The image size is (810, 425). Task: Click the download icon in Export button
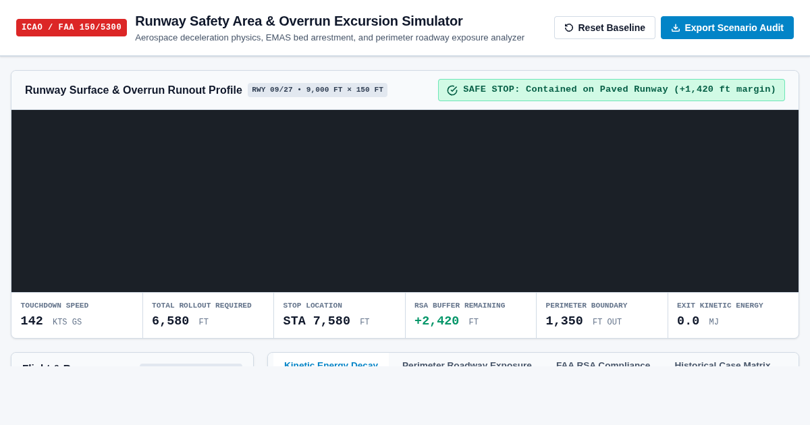pyautogui.click(x=676, y=28)
